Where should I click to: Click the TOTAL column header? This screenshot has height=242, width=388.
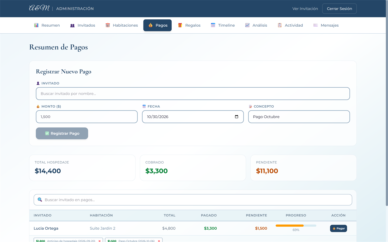pos(169,215)
